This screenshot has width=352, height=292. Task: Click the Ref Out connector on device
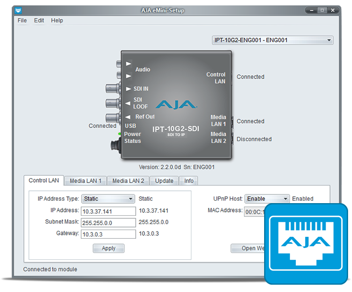[113, 117]
